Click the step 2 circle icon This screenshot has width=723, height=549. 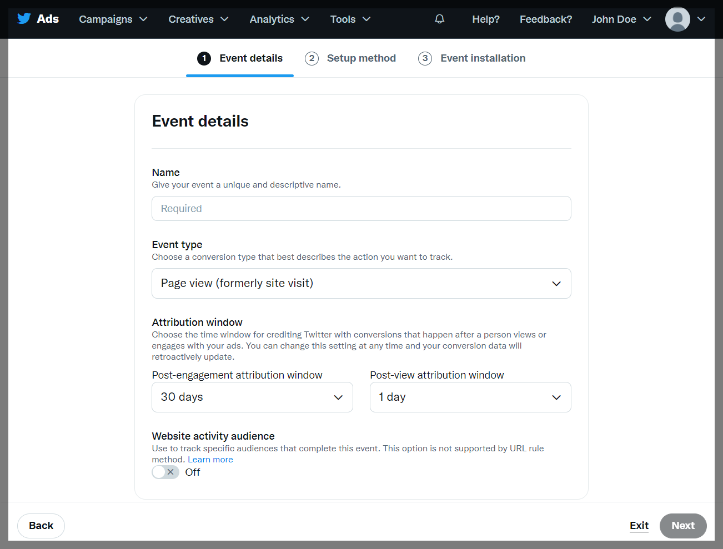coord(312,58)
